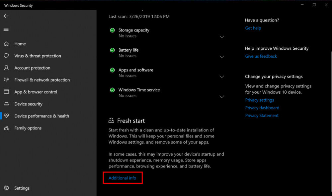This screenshot has width=332, height=196.
Task: Expand the Battery life details
Action: tap(222, 57)
